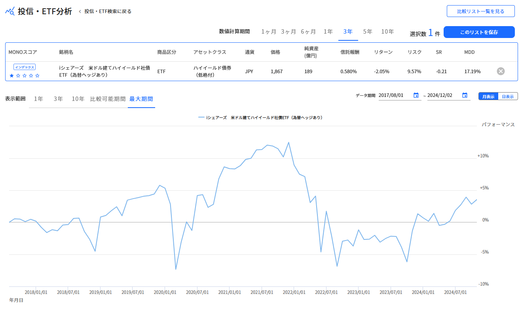520x309 pixels.
Task: Click the アセットクラス column header
Action: (210, 52)
